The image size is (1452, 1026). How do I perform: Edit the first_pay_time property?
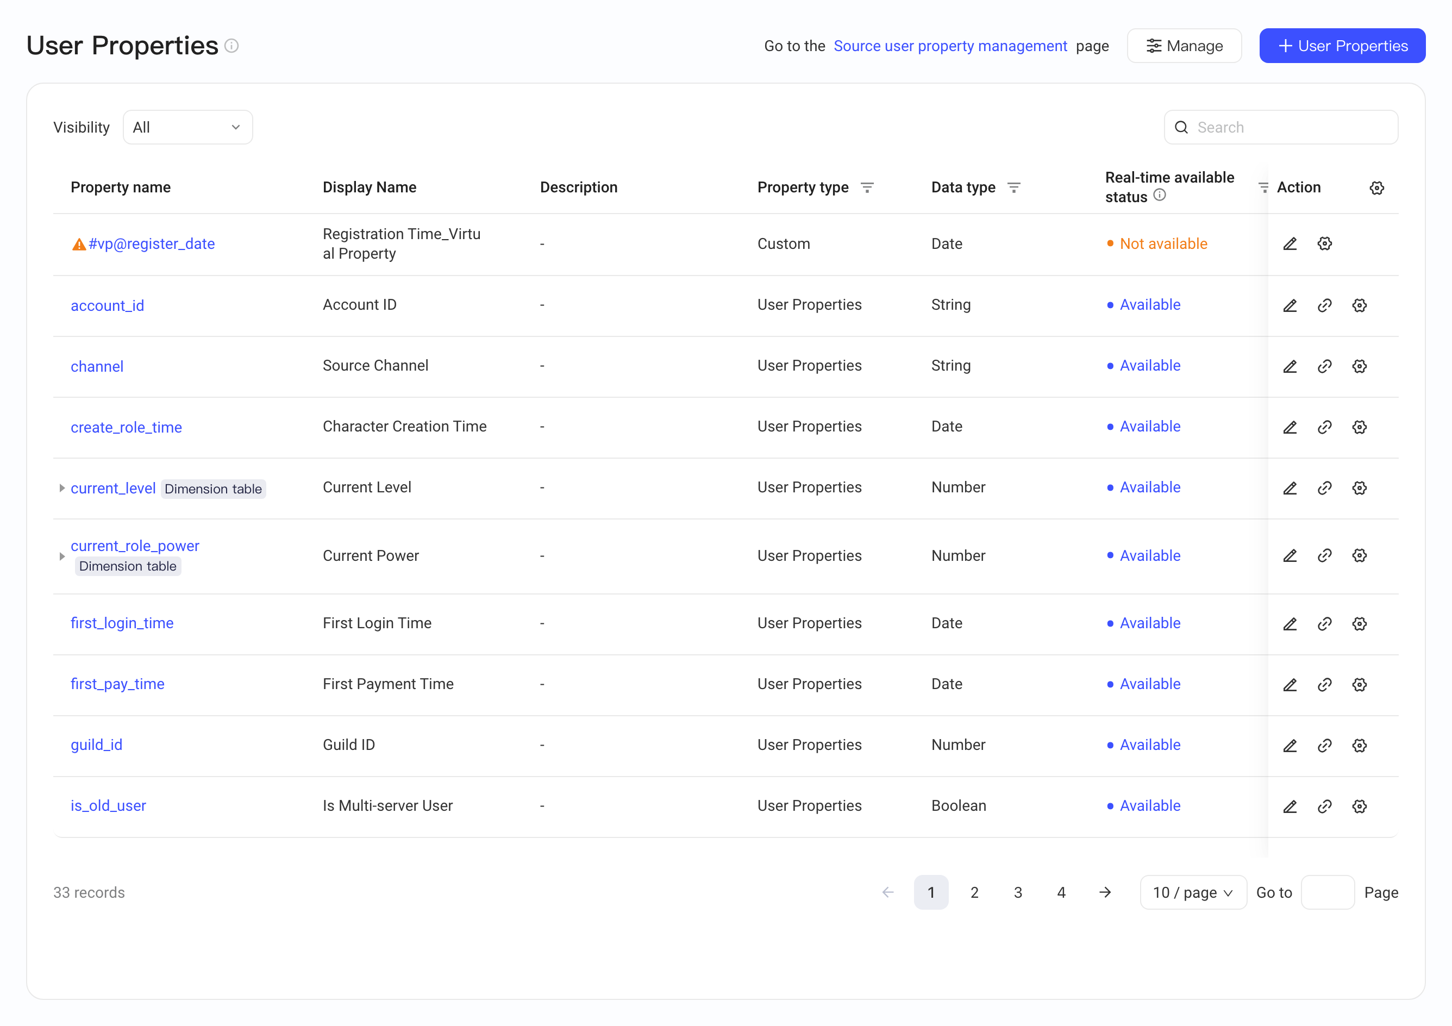(1290, 684)
